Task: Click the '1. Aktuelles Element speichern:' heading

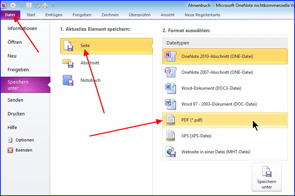Action: point(95,29)
